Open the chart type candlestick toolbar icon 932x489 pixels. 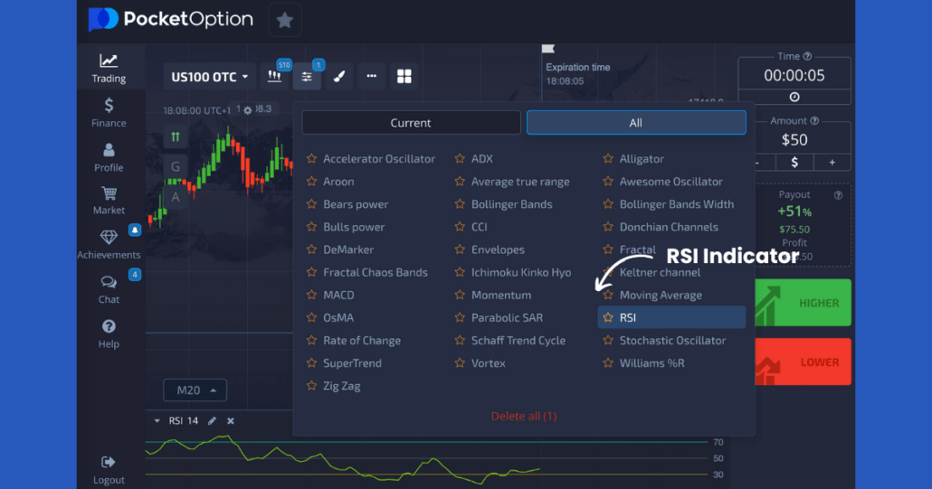[274, 76]
